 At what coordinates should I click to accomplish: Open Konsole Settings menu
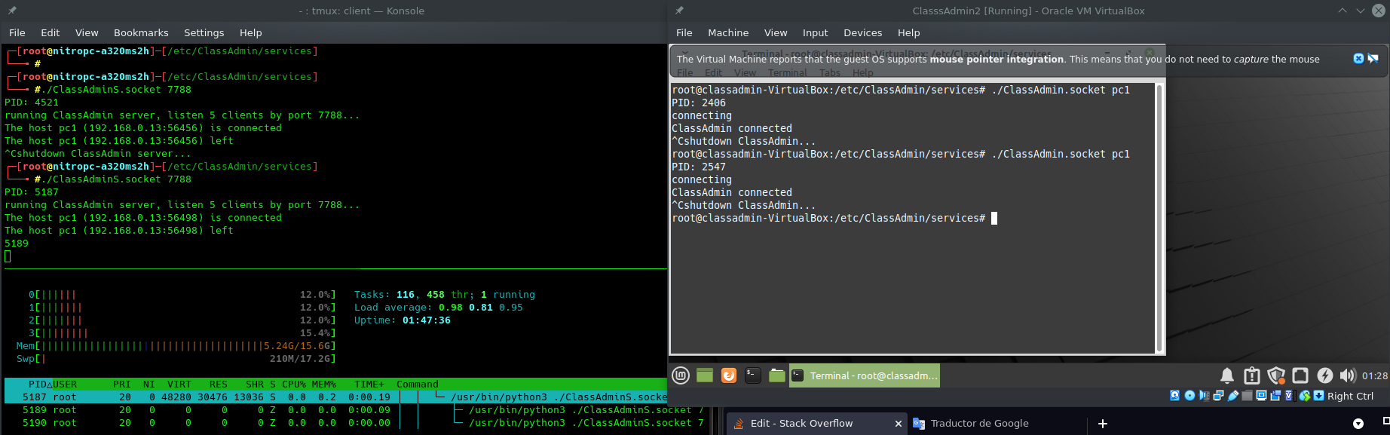pos(204,32)
